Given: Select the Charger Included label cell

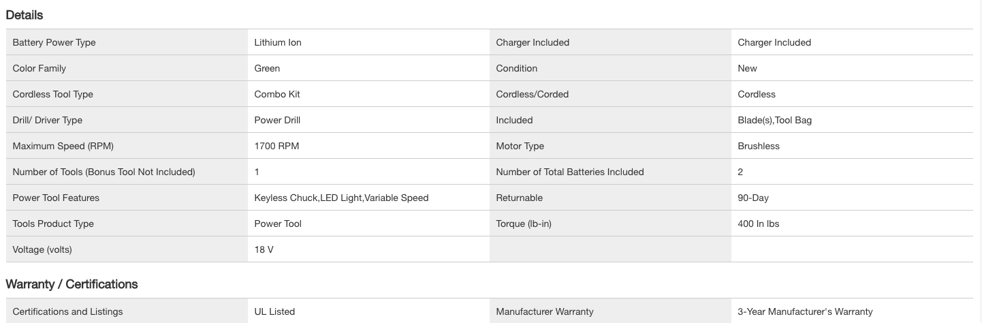Looking at the screenshot, I should 533,42.
